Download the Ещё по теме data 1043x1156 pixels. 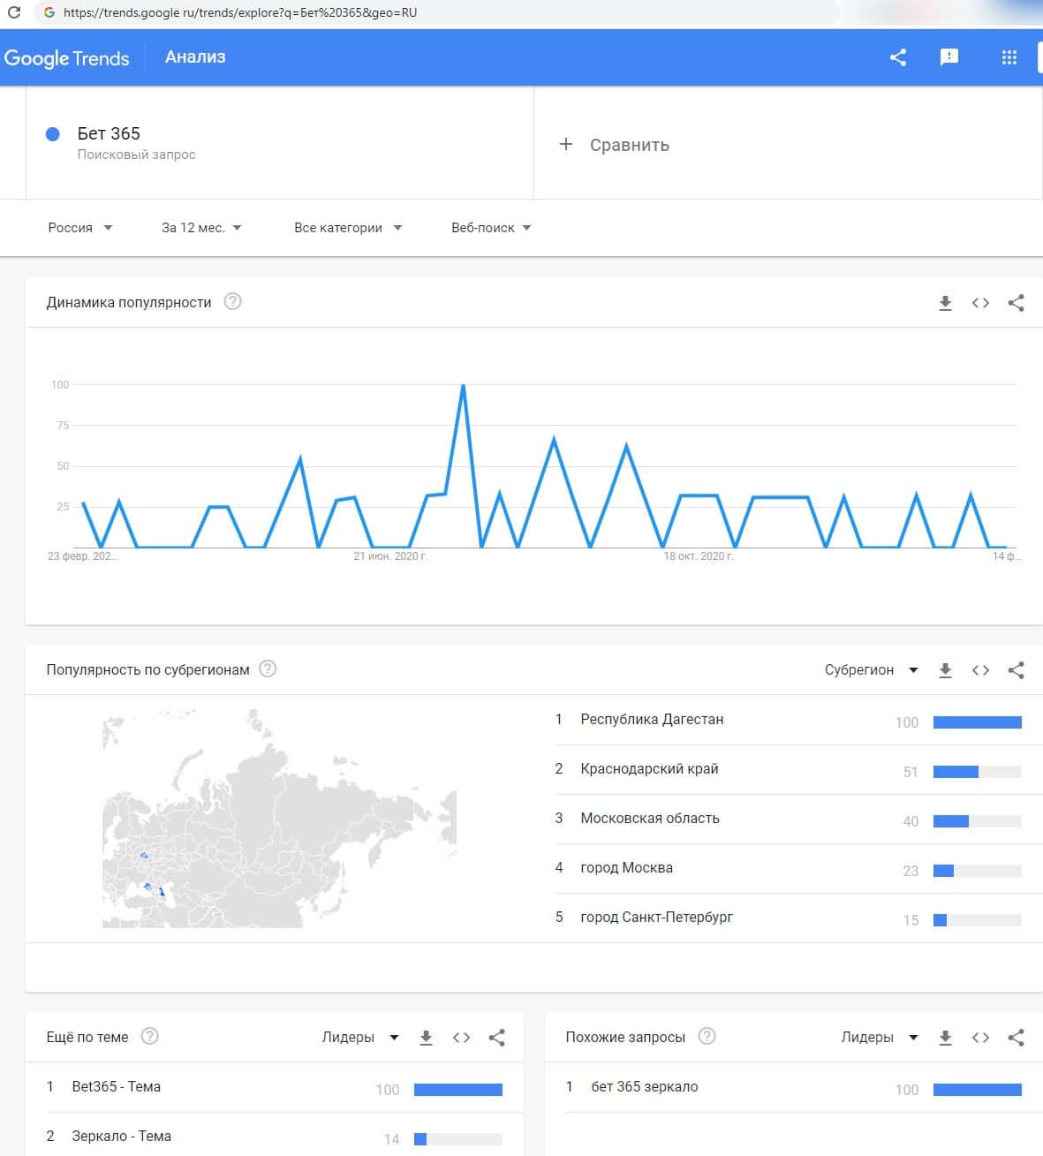426,1038
